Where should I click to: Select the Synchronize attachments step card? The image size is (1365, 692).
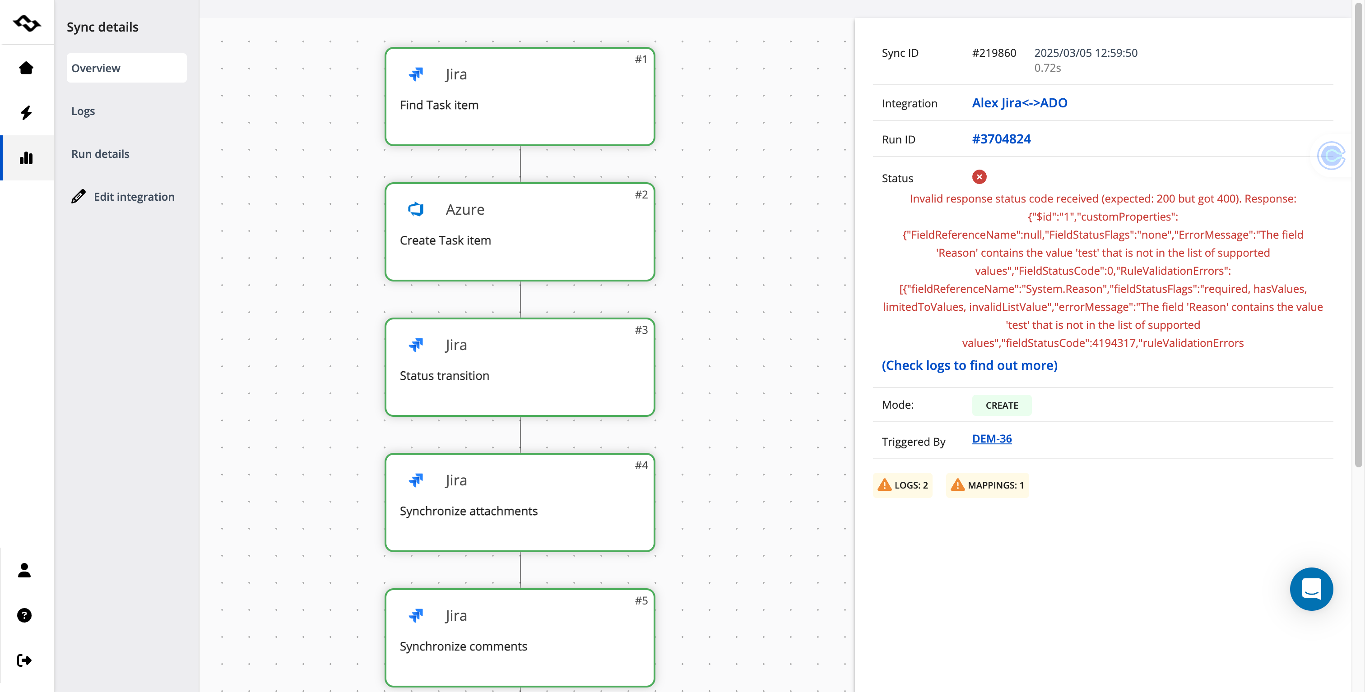tap(520, 503)
